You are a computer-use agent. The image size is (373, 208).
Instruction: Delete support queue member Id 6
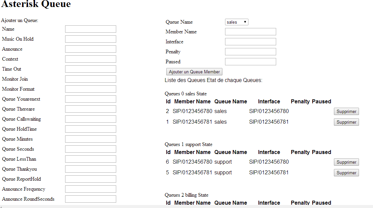346,162
